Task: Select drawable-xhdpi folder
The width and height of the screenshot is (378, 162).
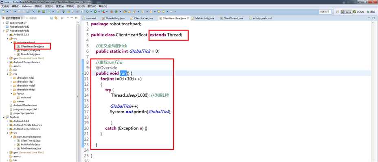Action: tap(24, 90)
